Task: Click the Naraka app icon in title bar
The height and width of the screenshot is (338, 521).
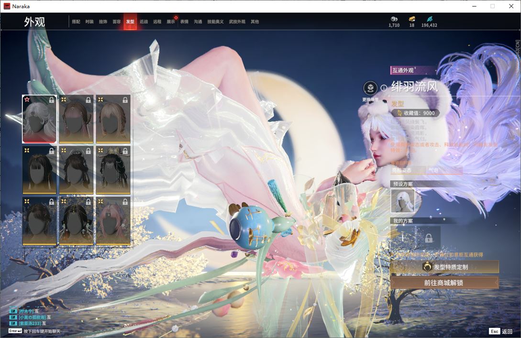Action: point(7,6)
